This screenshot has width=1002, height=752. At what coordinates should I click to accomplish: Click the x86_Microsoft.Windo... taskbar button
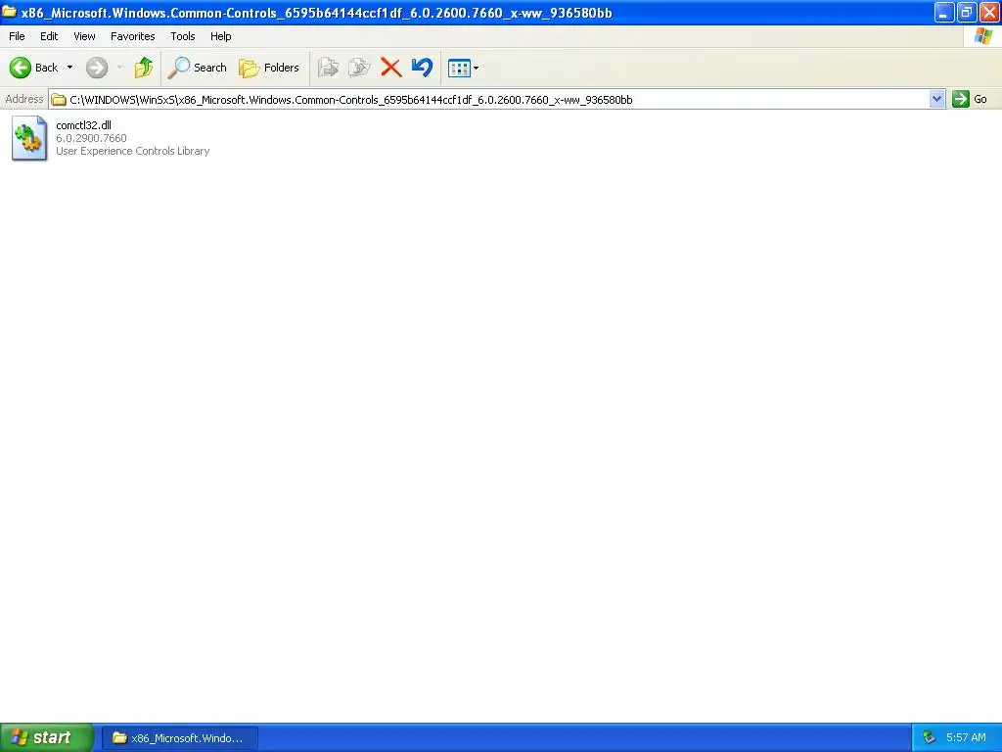(180, 738)
